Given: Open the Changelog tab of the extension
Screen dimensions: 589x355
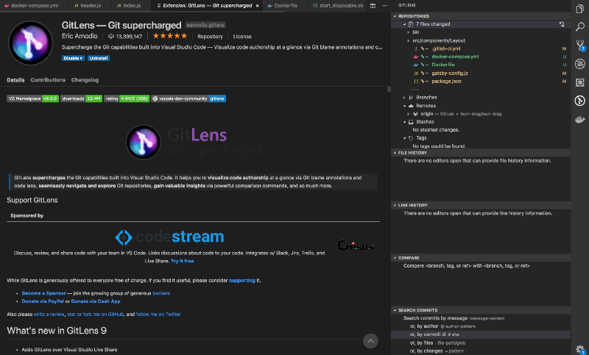Looking at the screenshot, I should coord(85,80).
